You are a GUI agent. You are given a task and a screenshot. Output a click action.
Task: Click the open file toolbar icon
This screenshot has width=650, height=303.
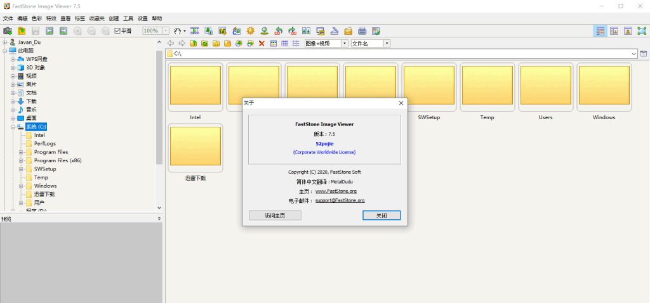click(x=21, y=30)
